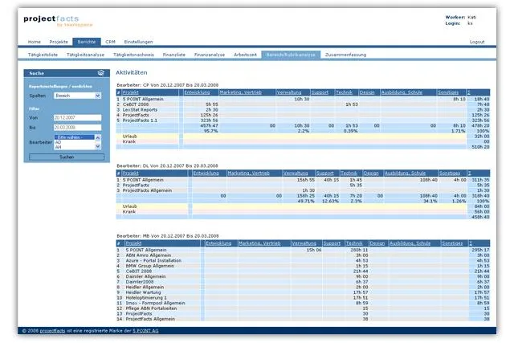Click 'Pflege ABN Portalseiten' in the MB table
Image resolution: width=514 pixels, height=343 pixels.
click(151, 308)
